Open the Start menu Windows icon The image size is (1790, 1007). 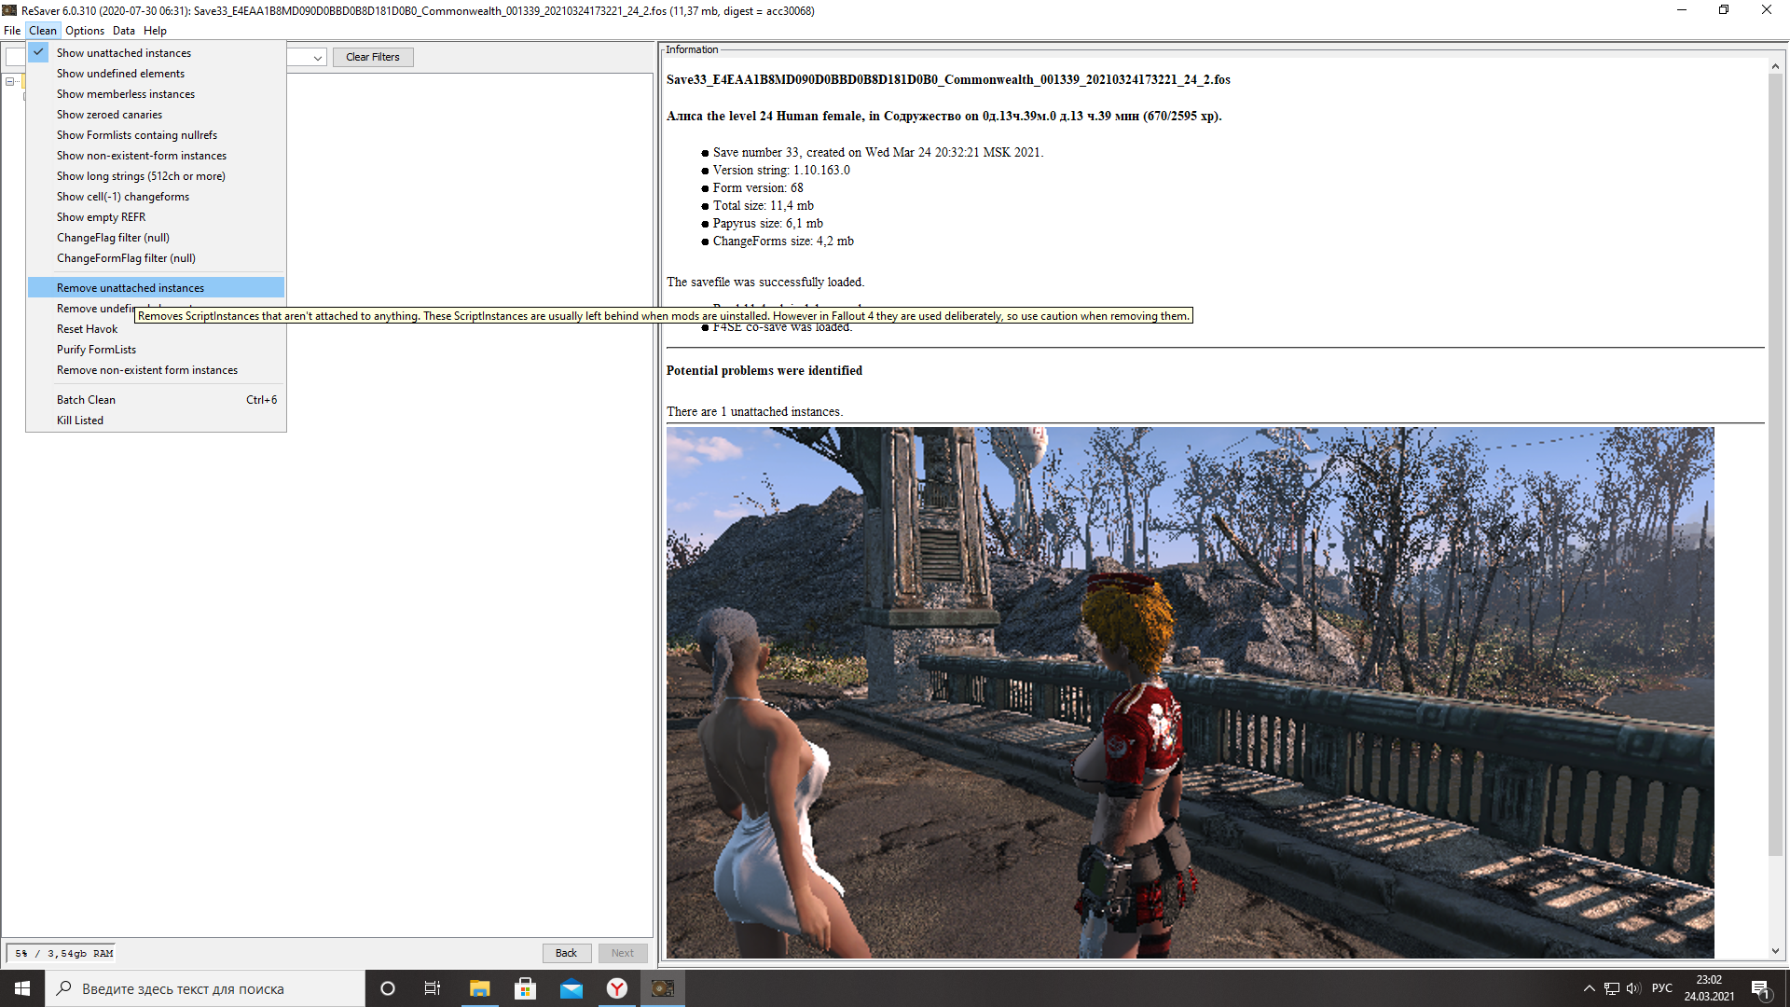22,988
